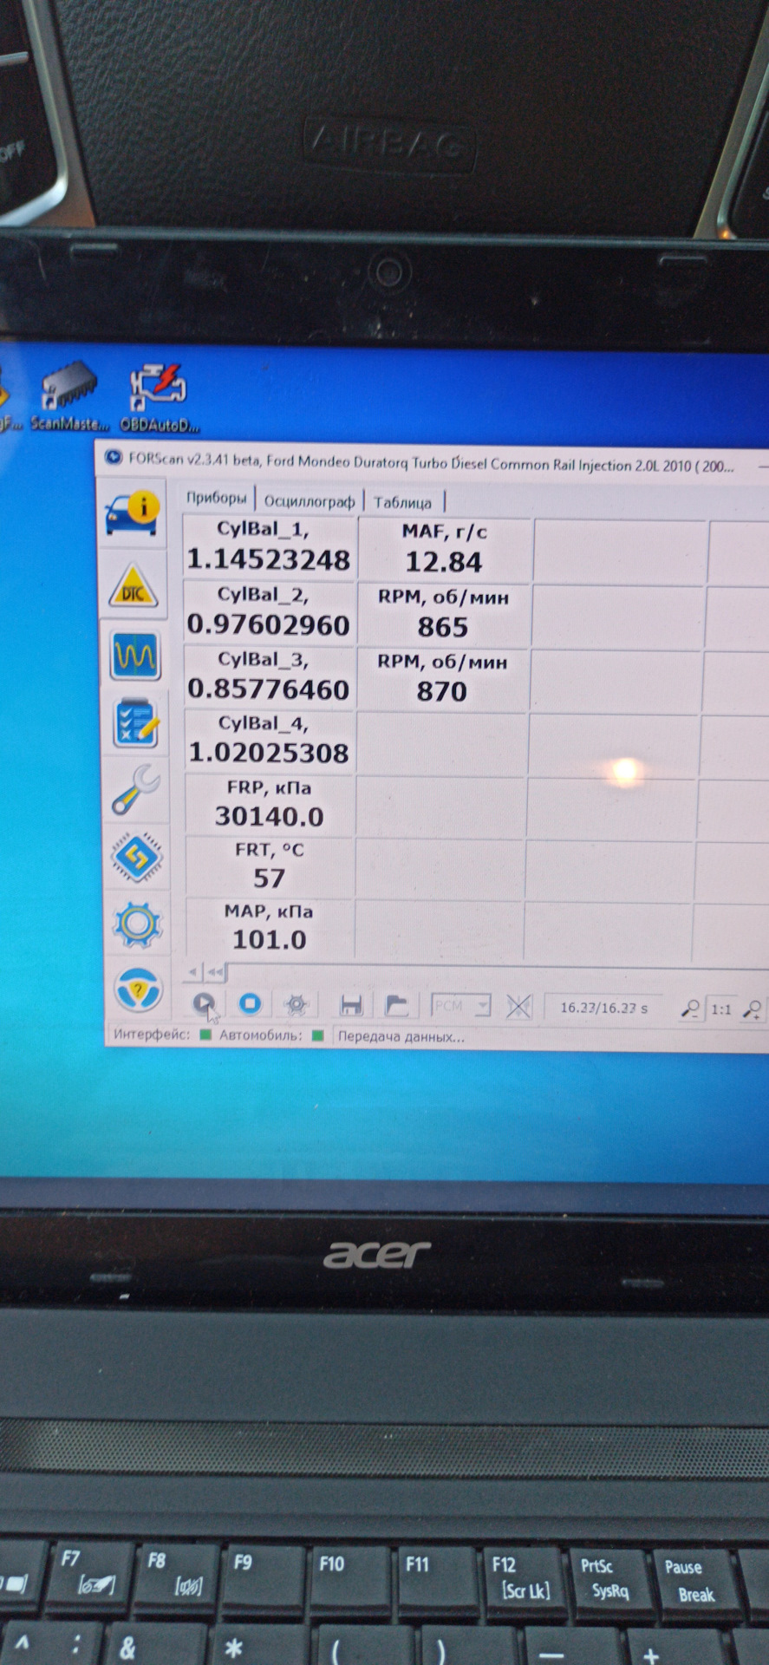Open a saved log file with the folder icon
The height and width of the screenshot is (1665, 769).
coord(396,1005)
